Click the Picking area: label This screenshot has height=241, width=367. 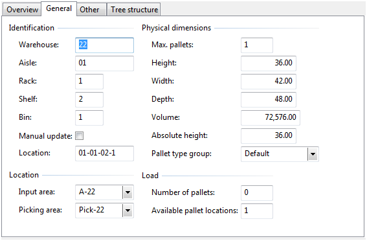pos(41,210)
